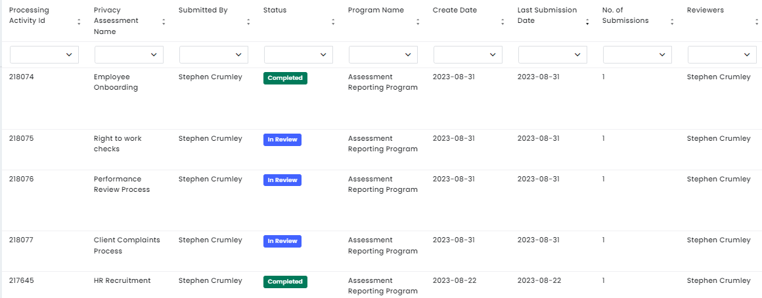Open the Status filter dropdown
The image size is (762, 298).
click(x=298, y=55)
